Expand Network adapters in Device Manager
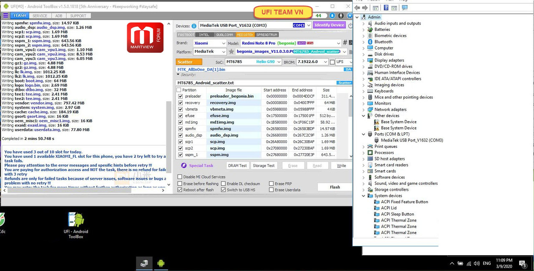This screenshot has height=271, width=534. [x=364, y=109]
